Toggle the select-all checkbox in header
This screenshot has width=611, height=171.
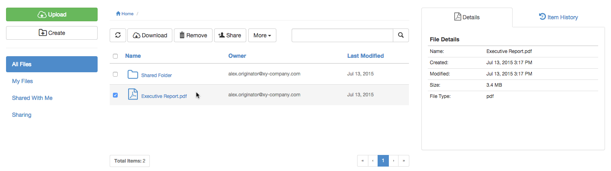(x=115, y=56)
